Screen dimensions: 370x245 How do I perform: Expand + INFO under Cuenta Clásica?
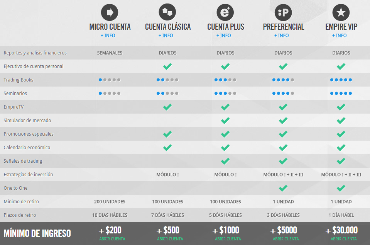166,36
